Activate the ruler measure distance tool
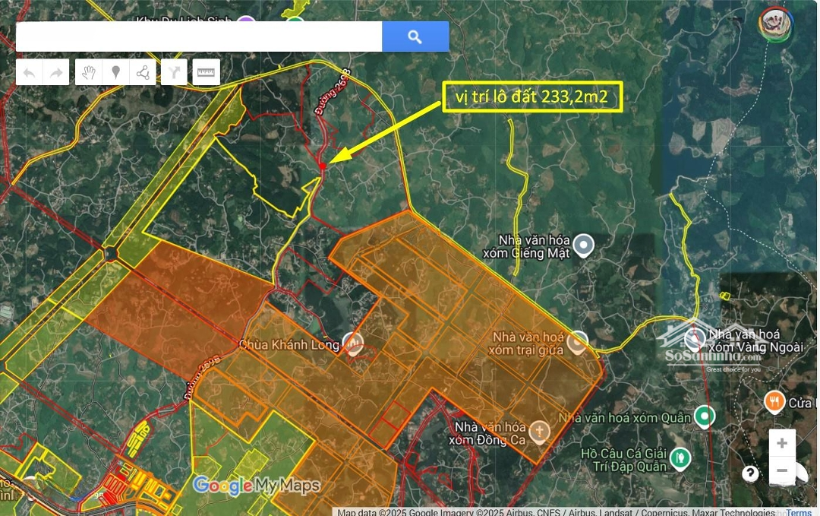 pyautogui.click(x=206, y=72)
